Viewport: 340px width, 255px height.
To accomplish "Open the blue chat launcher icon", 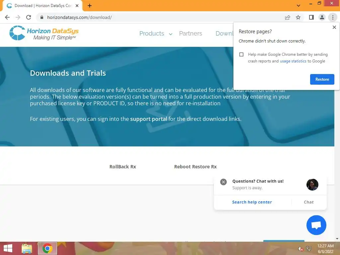I will pos(316,225).
